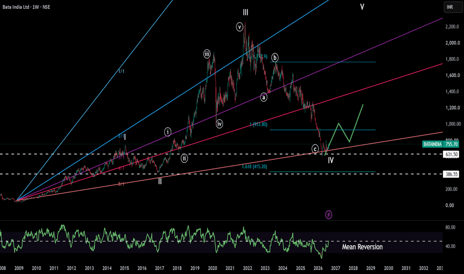The width and height of the screenshot is (464, 274).
Task: Click the circled a corrective wave marker
Action: click(264, 97)
